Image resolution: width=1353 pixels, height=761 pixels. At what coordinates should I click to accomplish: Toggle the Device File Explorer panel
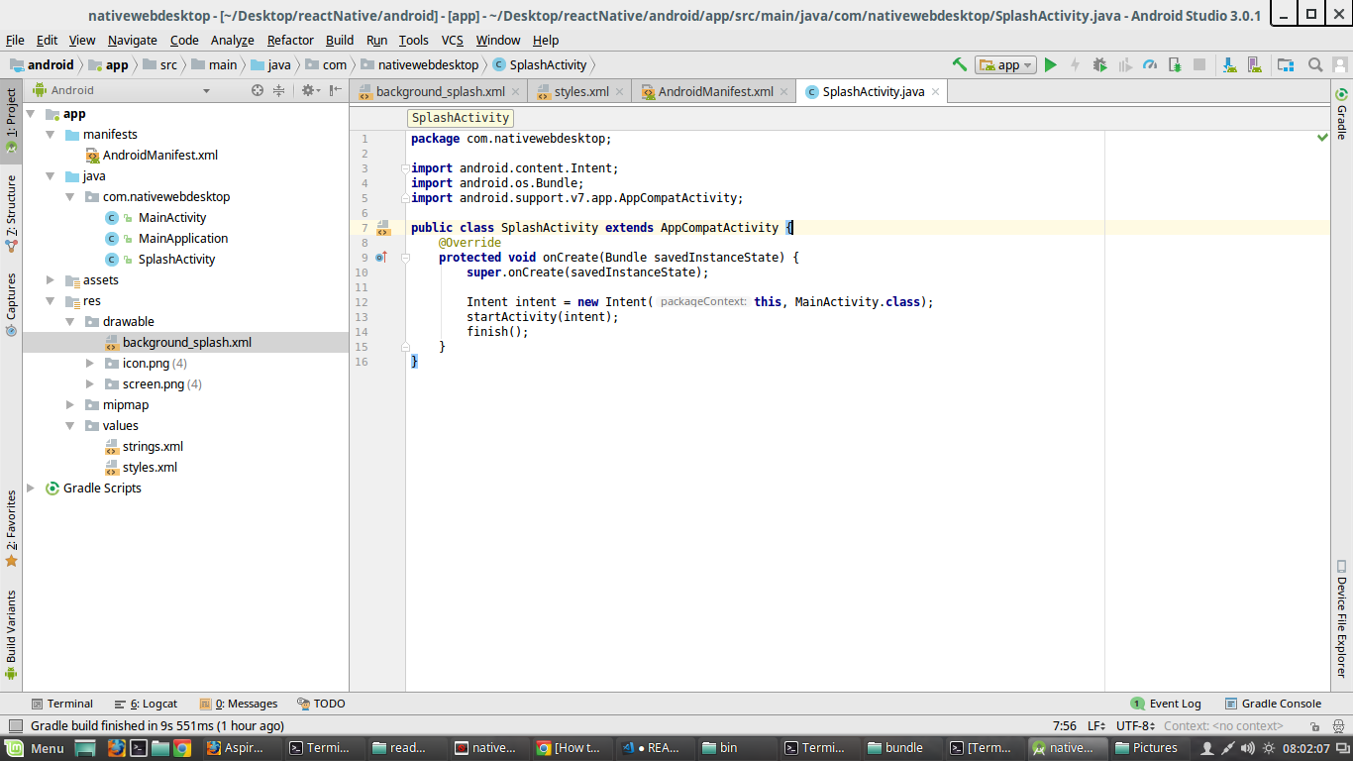pyautogui.click(x=1341, y=619)
